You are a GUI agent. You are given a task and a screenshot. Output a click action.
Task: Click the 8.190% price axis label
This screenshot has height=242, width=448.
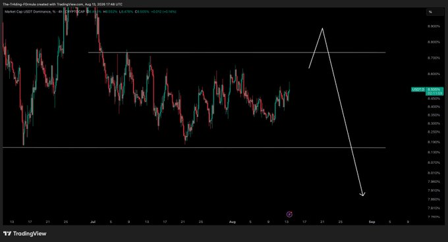434,142
